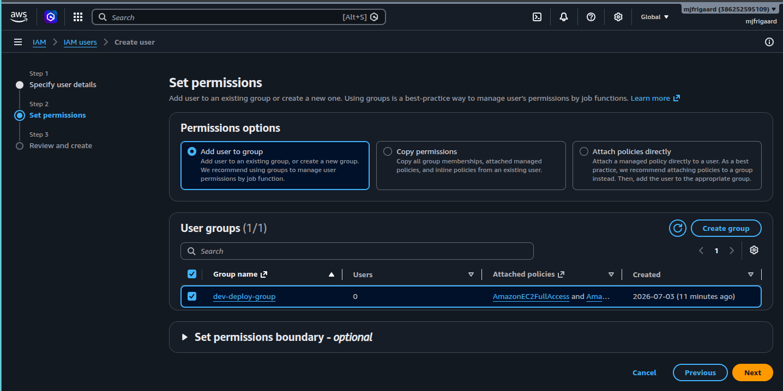Click the Previous button
The width and height of the screenshot is (783, 391).
coord(700,372)
